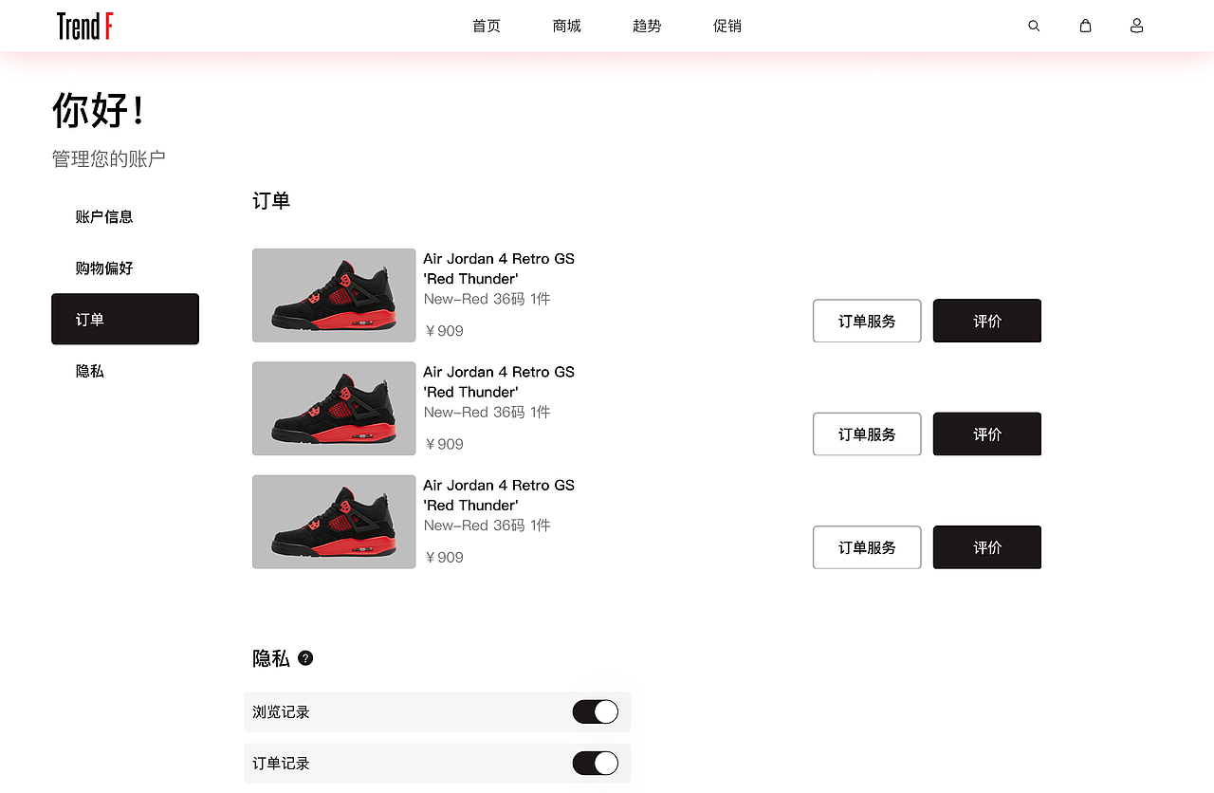Click 订单服务 for the first order

[x=867, y=321]
